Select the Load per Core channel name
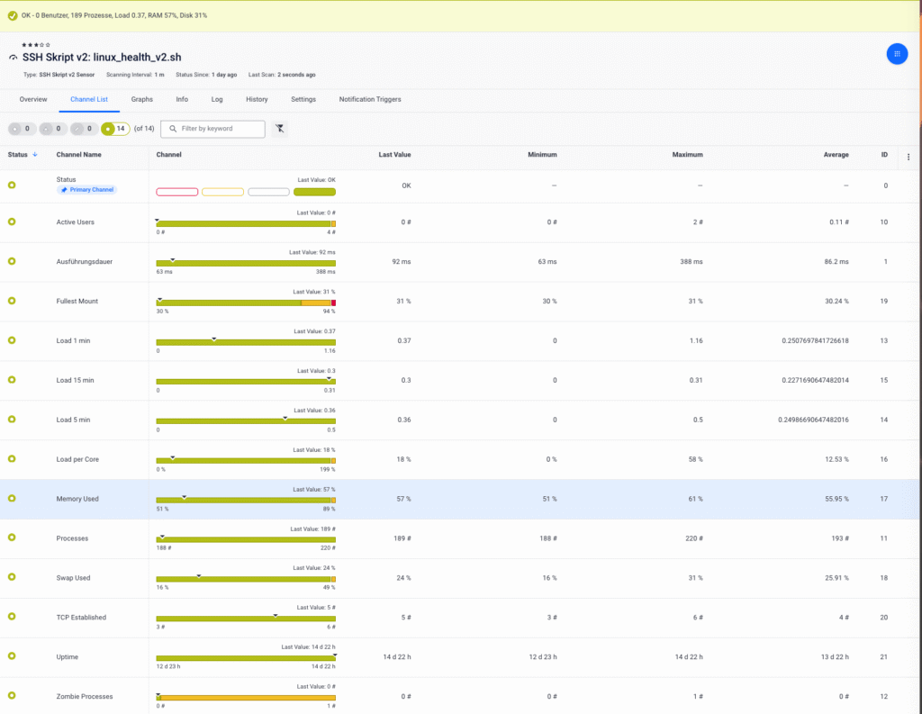 click(77, 459)
